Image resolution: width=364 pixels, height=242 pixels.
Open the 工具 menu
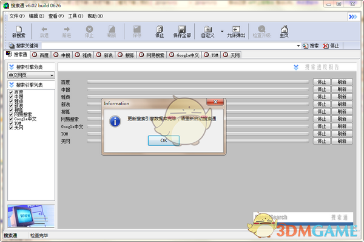[75, 16]
